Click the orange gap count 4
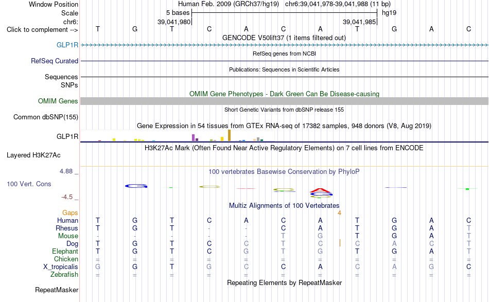 (x=339, y=213)
